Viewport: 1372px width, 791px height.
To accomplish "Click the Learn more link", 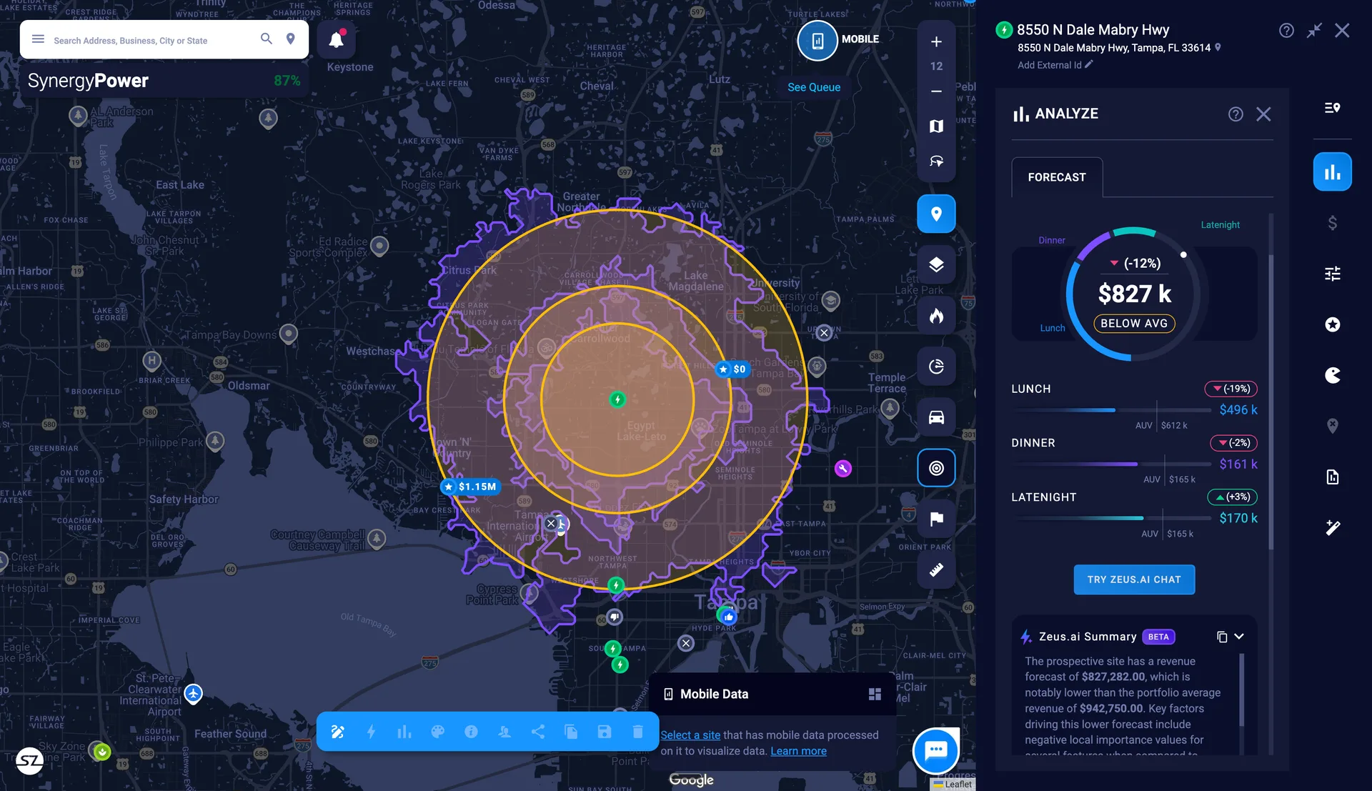I will 798,751.
